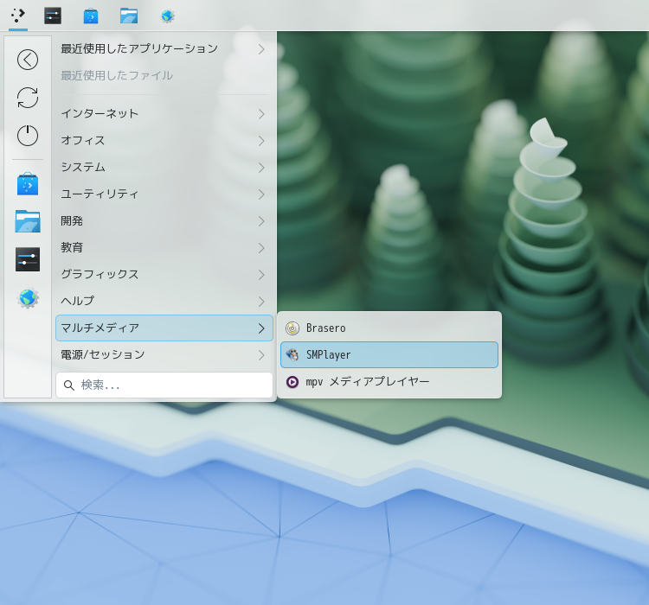The image size is (649, 605).
Task: Launch web browser globe icon in the top panel
Action: pyautogui.click(x=167, y=16)
